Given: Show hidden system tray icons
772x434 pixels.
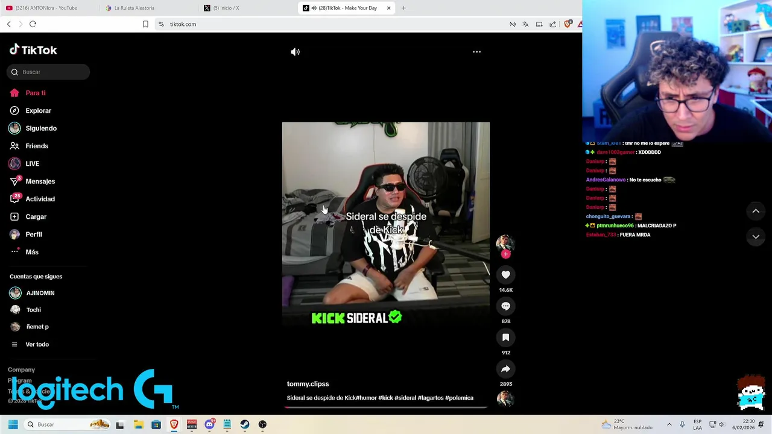Looking at the screenshot, I should click(669, 424).
